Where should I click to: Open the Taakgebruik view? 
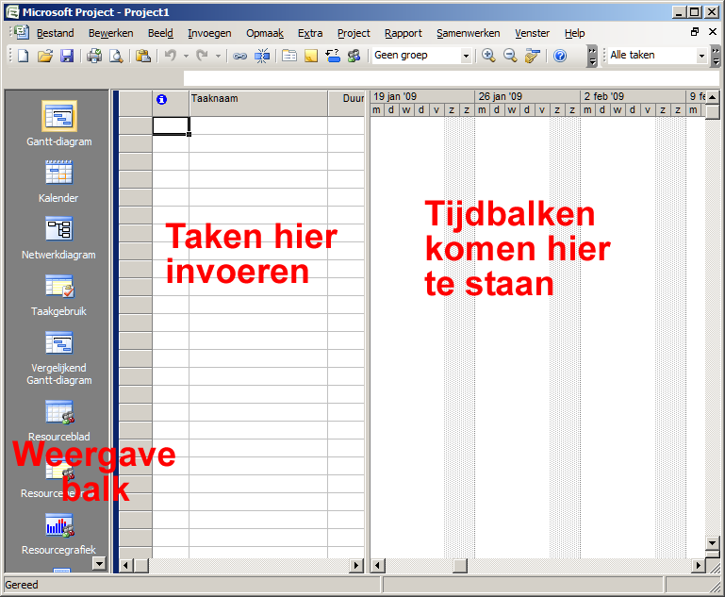[58, 295]
